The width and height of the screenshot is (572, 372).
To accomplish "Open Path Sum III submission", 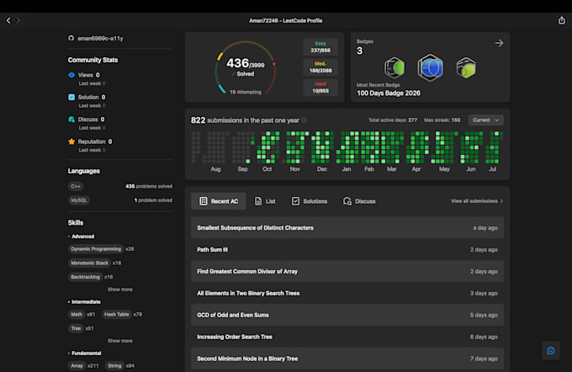I will (347, 250).
